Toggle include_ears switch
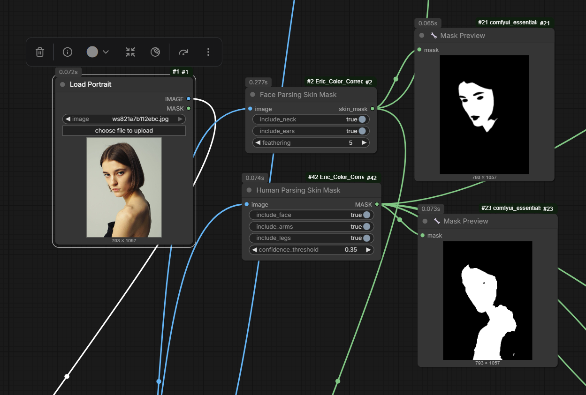The height and width of the screenshot is (395, 586). (362, 131)
